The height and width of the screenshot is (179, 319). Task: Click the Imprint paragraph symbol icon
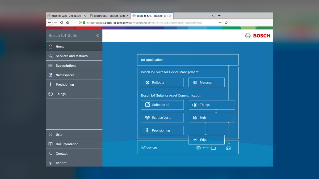pos(51,163)
